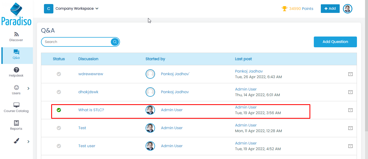Viewport: 368px width, 159px height.
Task: Open the What is STLC? discussion link
Action: click(x=91, y=110)
